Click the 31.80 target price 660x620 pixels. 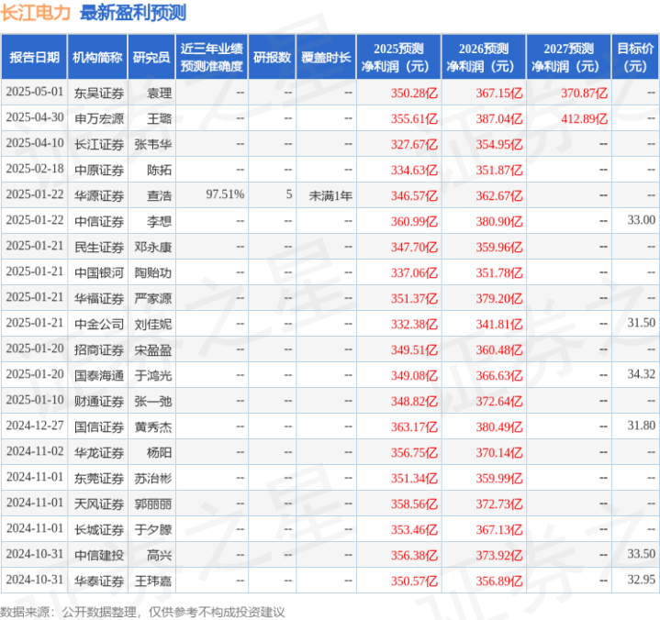(641, 426)
